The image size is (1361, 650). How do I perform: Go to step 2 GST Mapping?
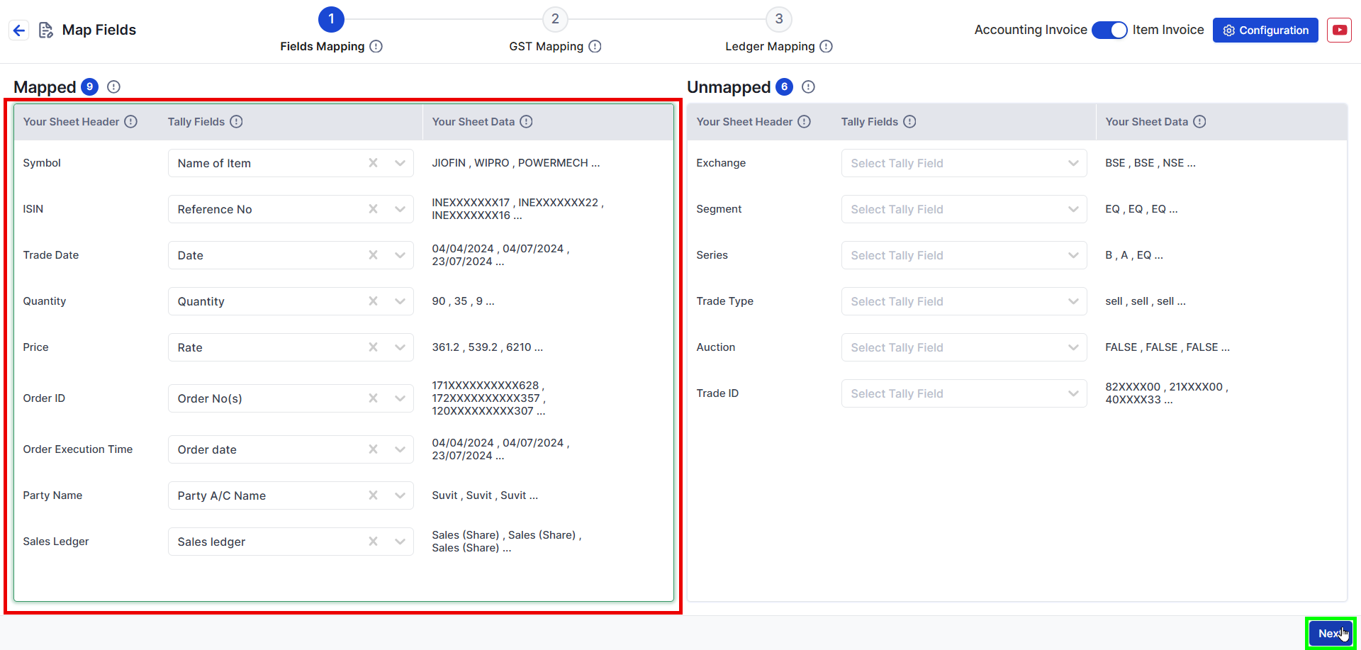(x=555, y=19)
